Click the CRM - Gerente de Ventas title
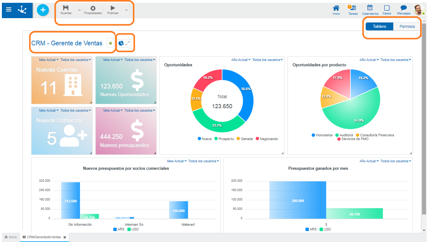 click(x=67, y=43)
